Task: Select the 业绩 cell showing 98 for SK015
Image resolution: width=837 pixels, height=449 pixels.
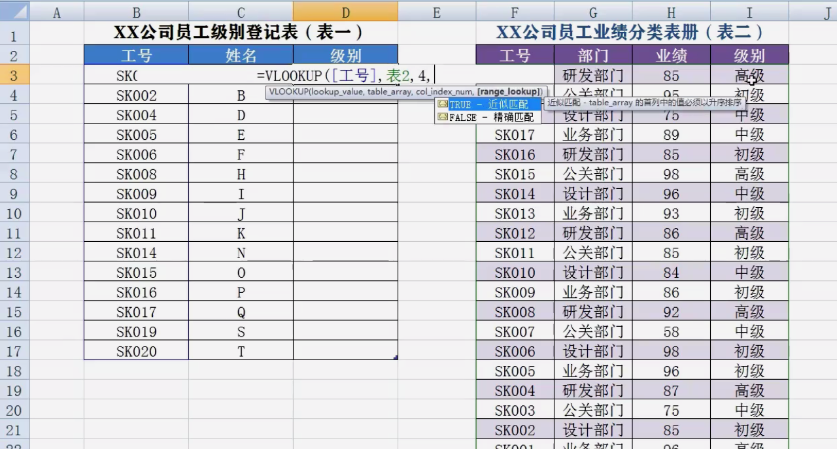Action: 671,174
